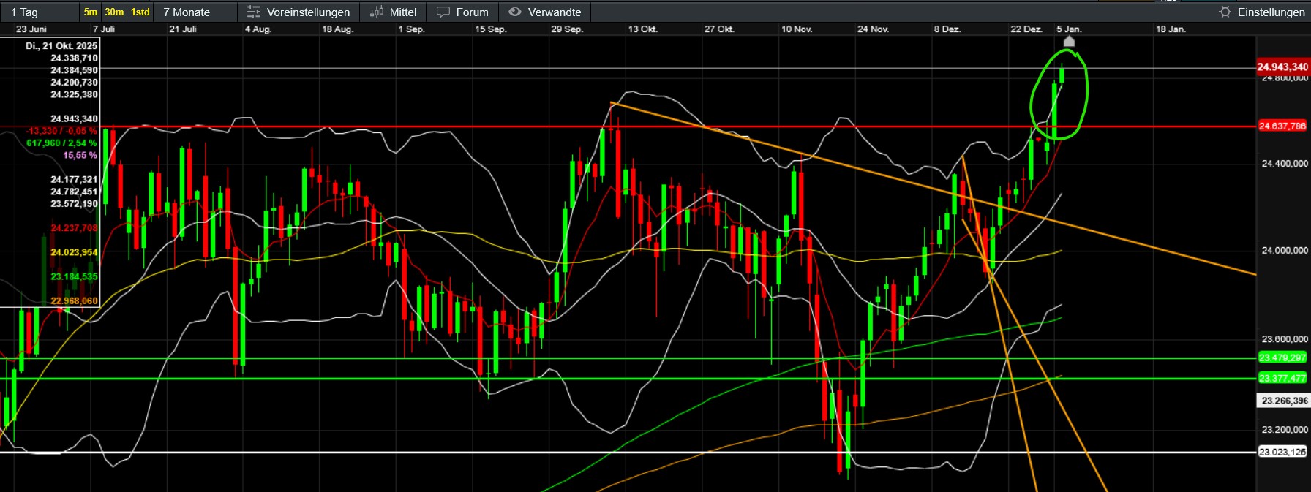Select the green 23.479,297 support level tag
This screenshot has width=1311, height=492.
click(x=1282, y=357)
